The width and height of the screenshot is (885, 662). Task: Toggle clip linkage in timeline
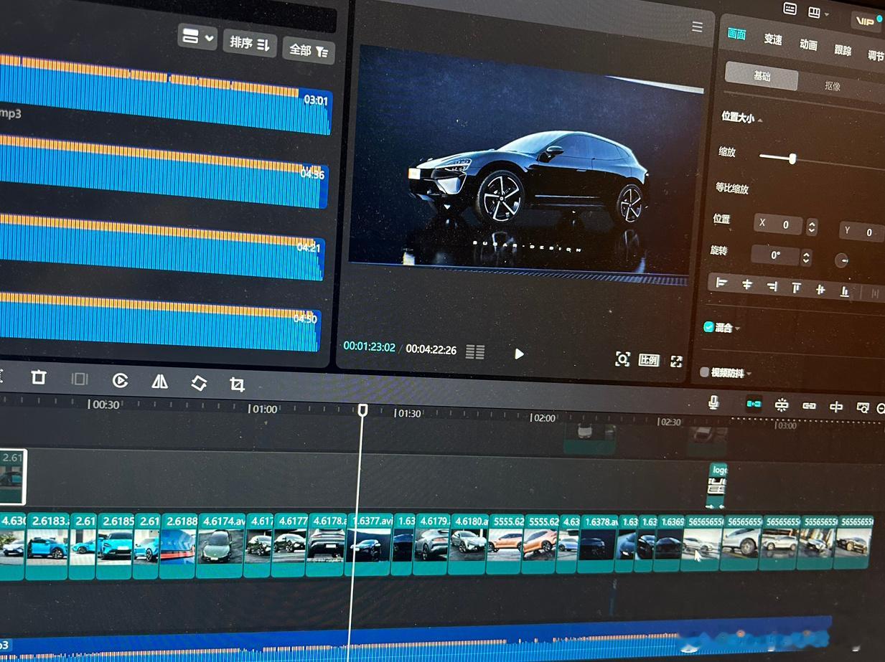[x=809, y=406]
